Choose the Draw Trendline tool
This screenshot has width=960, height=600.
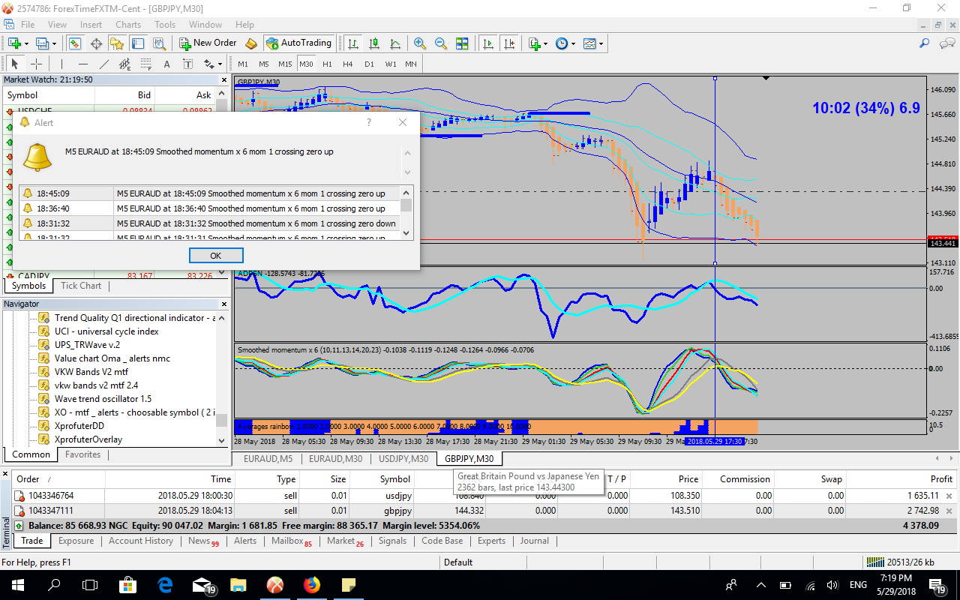click(104, 64)
